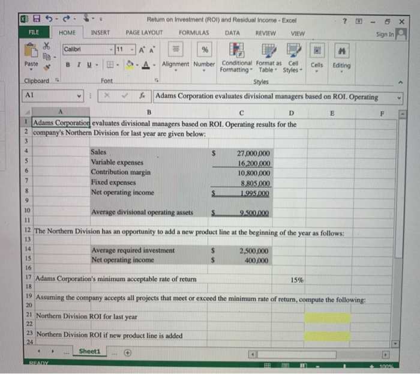Click the column D header
Screen dimensions: 420x374
292,113
